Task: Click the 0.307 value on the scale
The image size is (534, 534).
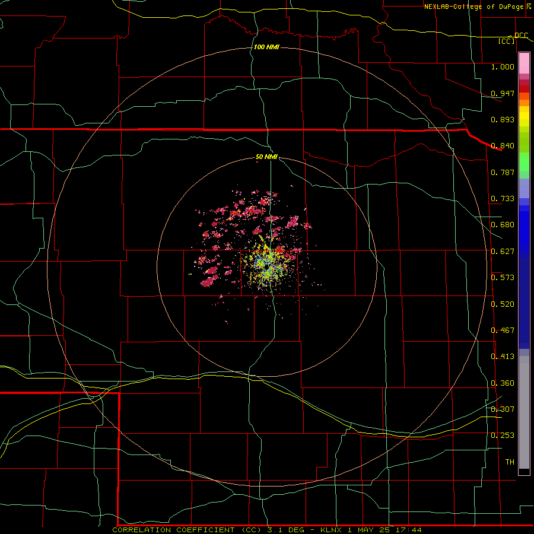Action: tap(503, 409)
